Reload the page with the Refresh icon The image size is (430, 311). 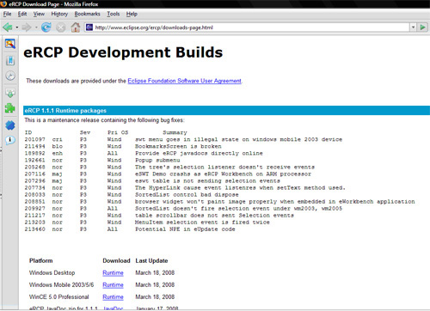pyautogui.click(x=46, y=27)
